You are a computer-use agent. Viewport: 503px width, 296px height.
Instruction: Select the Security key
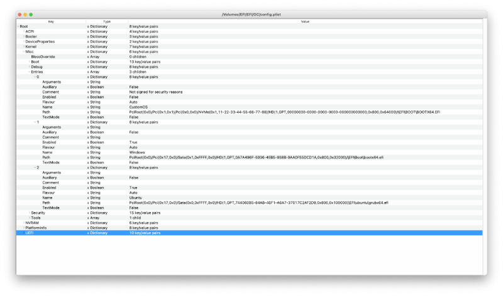pyautogui.click(x=38, y=213)
